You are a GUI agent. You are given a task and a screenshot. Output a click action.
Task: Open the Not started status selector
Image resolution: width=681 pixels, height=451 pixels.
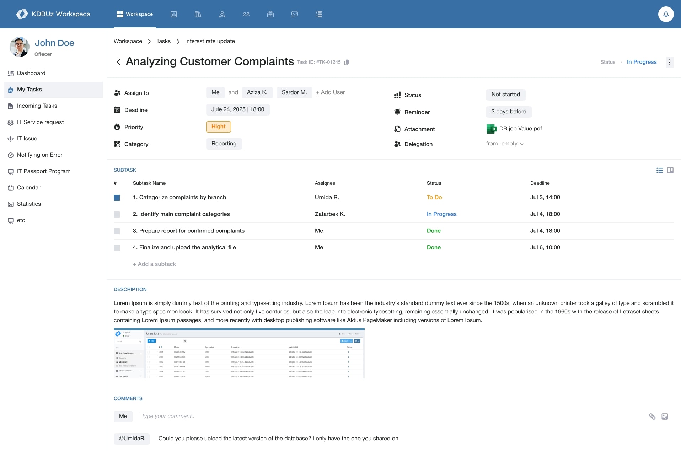(506, 95)
